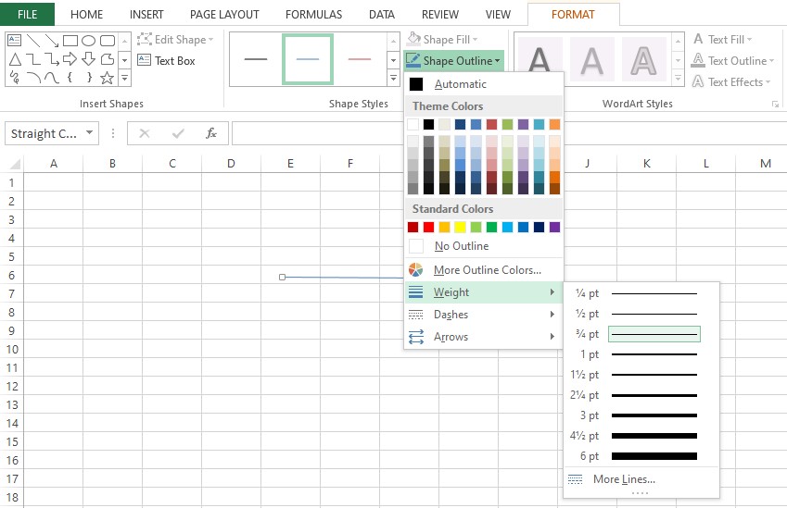This screenshot has height=508, width=787.
Task: Select the oval shape
Action: coord(88,40)
